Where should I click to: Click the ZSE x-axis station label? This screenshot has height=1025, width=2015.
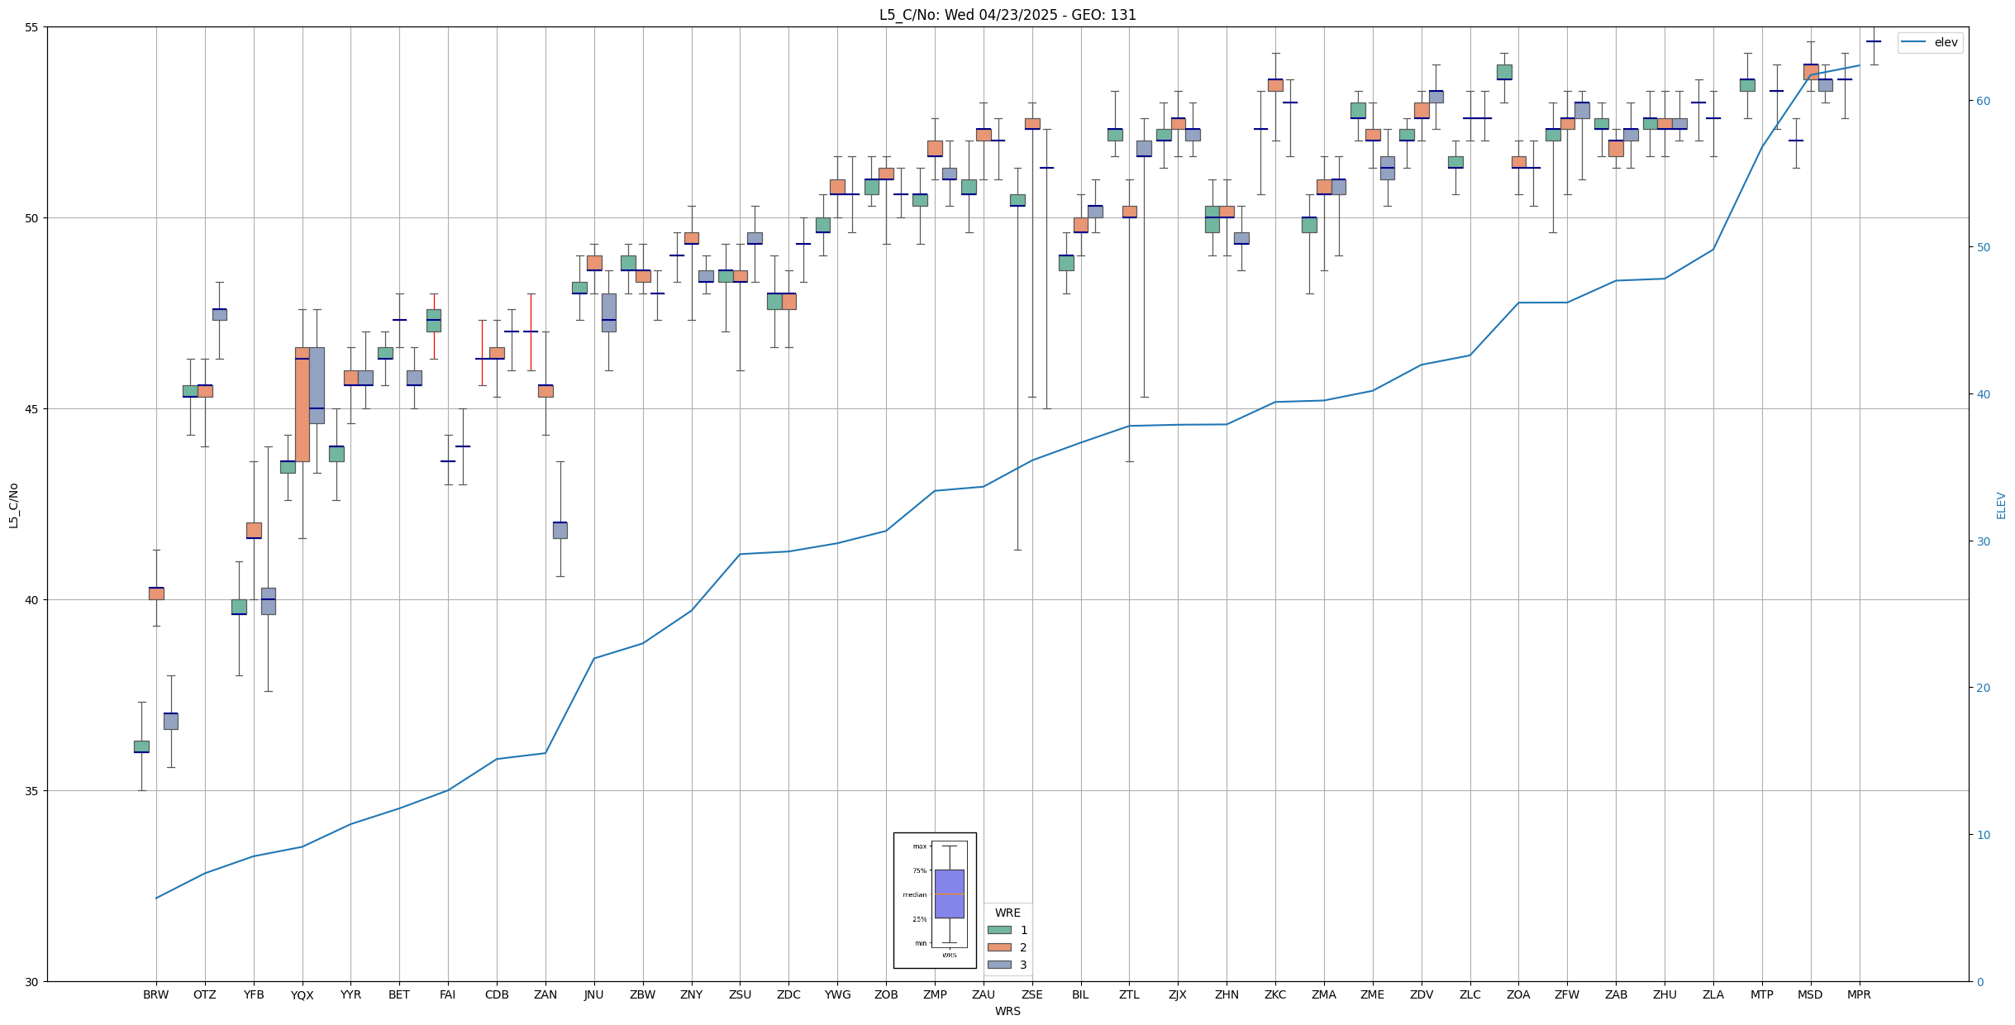1031,994
